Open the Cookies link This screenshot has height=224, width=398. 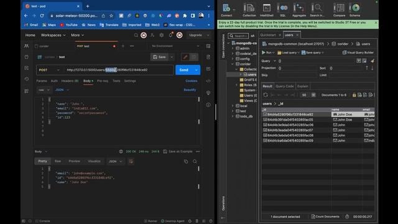click(192, 81)
